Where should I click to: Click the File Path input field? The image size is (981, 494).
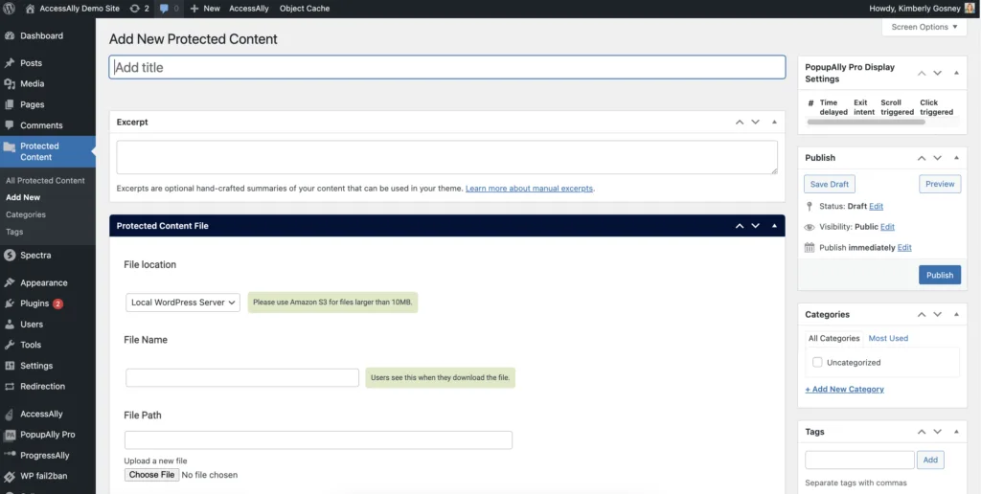tap(318, 439)
